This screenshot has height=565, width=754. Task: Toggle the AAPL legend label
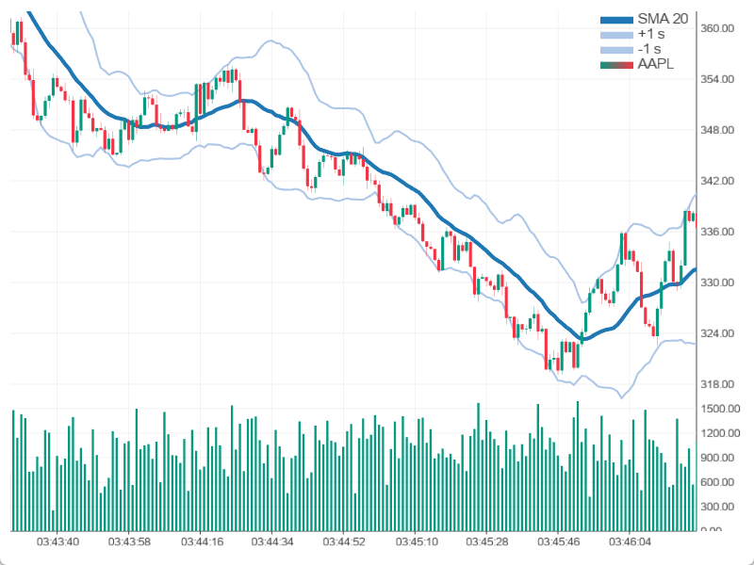(x=656, y=64)
